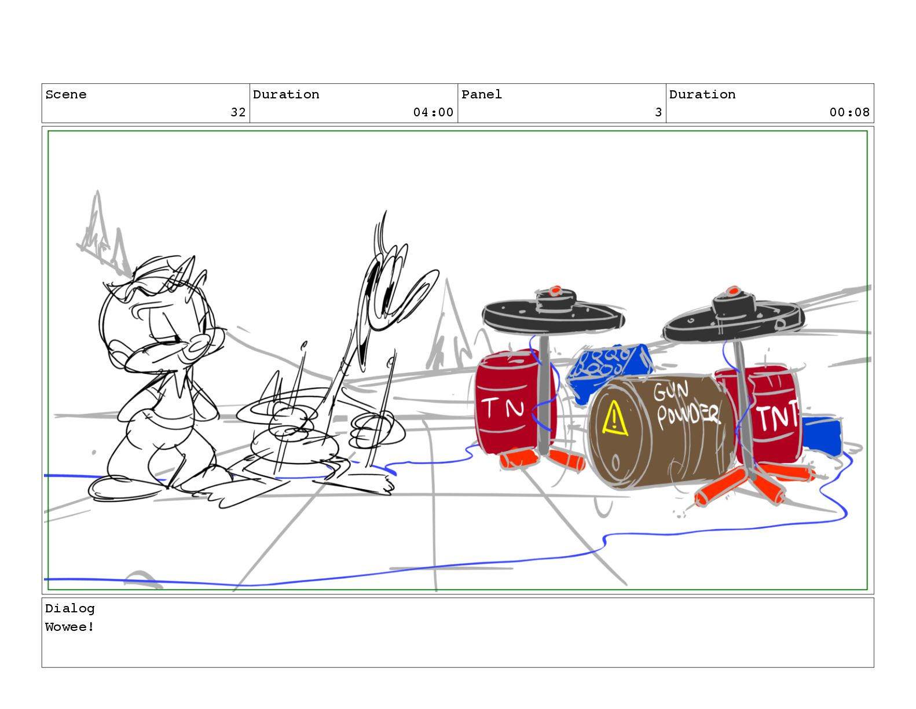916x709 pixels.
Task: Click the GUN POWDER barrel text
Action: point(686,405)
